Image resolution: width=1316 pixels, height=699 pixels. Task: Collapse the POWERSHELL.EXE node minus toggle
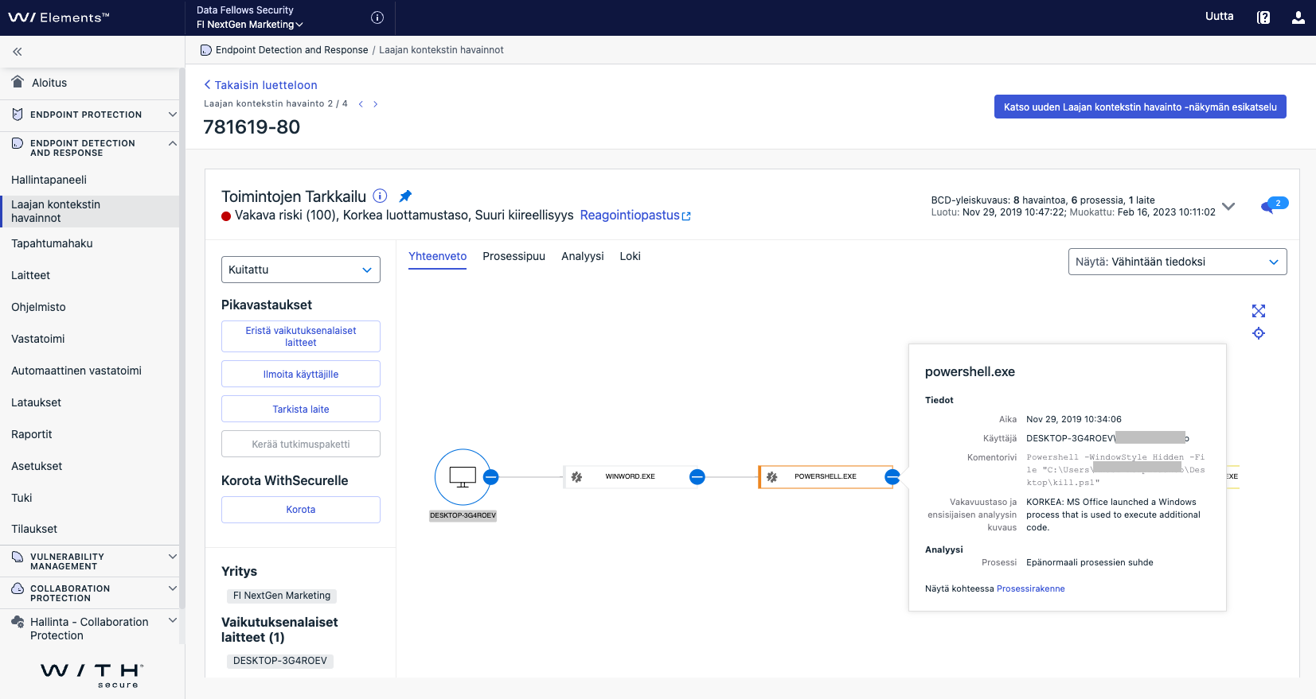[892, 477]
